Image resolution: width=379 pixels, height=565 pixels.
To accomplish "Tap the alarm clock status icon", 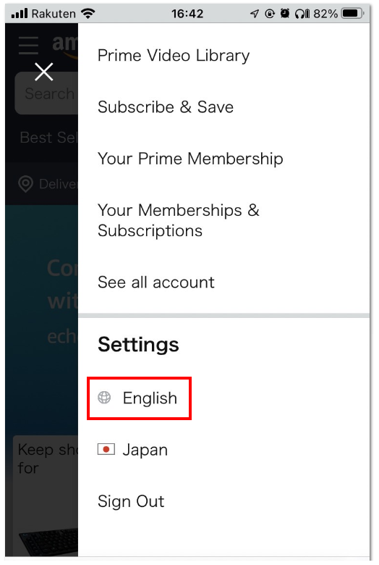I will pos(285,14).
